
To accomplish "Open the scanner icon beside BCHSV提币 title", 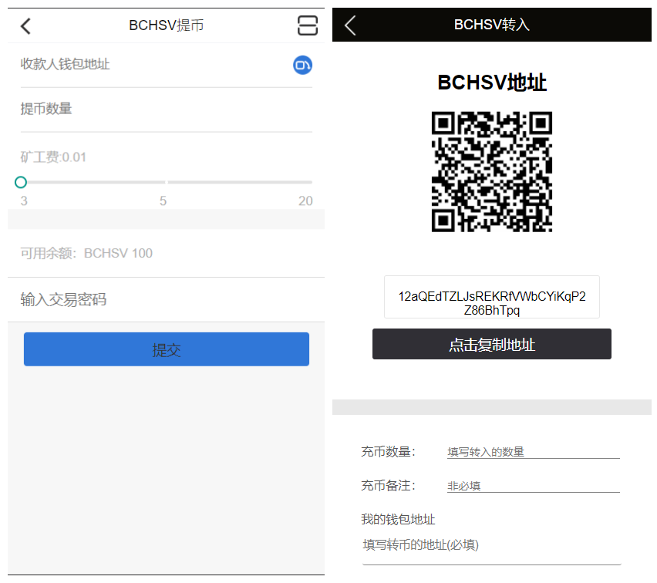I will coord(307,25).
